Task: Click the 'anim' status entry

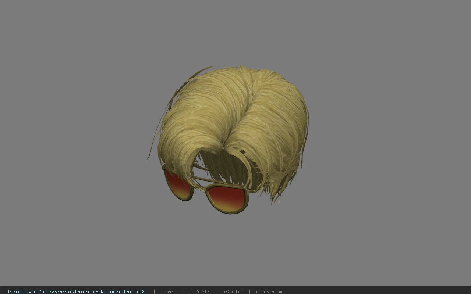Action: point(269,291)
